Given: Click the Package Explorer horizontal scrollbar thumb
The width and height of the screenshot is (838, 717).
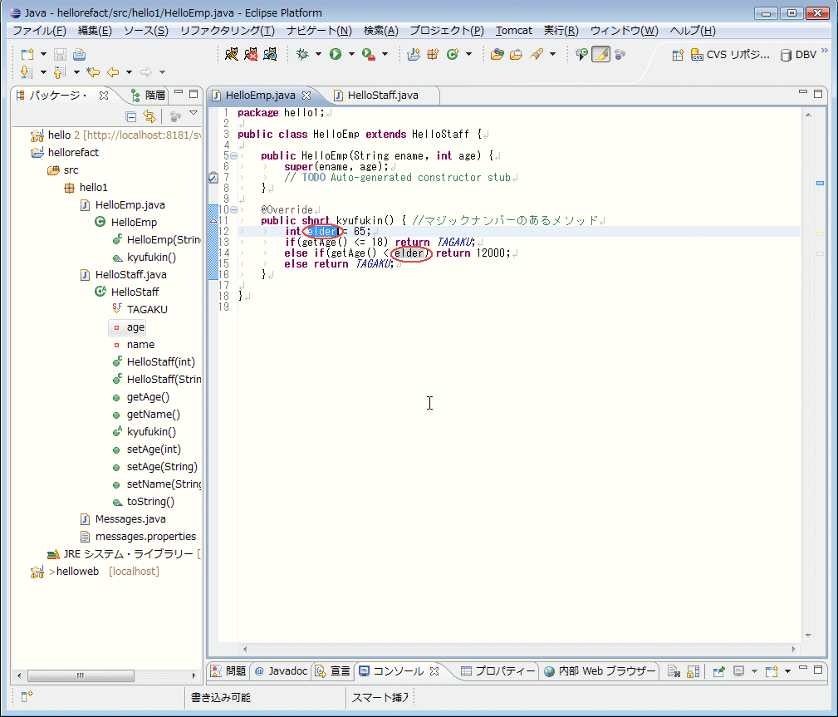Looking at the screenshot, I should click(x=81, y=675).
